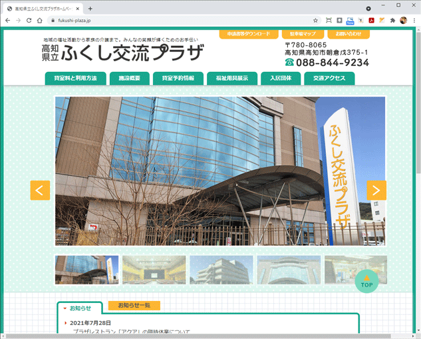Open お知らせ一覧 button

[134, 306]
